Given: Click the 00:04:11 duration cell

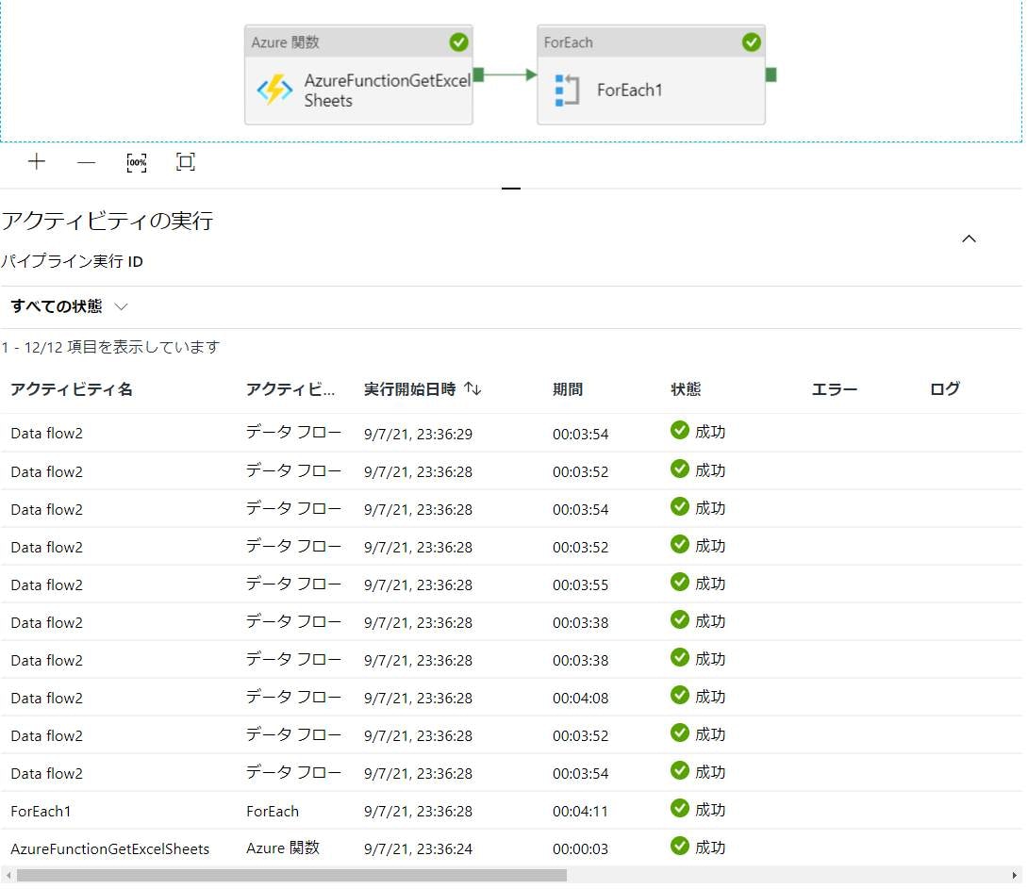Looking at the screenshot, I should pos(580,811).
